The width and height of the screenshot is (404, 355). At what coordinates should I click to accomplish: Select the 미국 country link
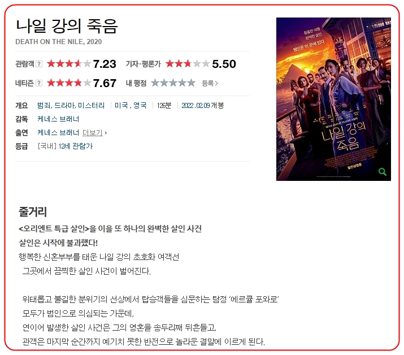coord(121,106)
